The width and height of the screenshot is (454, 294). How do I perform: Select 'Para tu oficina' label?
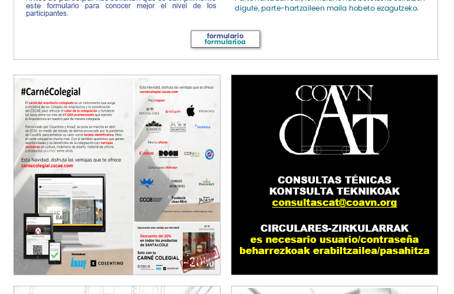pos(157,142)
